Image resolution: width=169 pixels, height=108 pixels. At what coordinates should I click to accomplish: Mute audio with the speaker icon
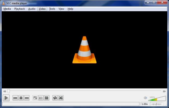pos(145,98)
